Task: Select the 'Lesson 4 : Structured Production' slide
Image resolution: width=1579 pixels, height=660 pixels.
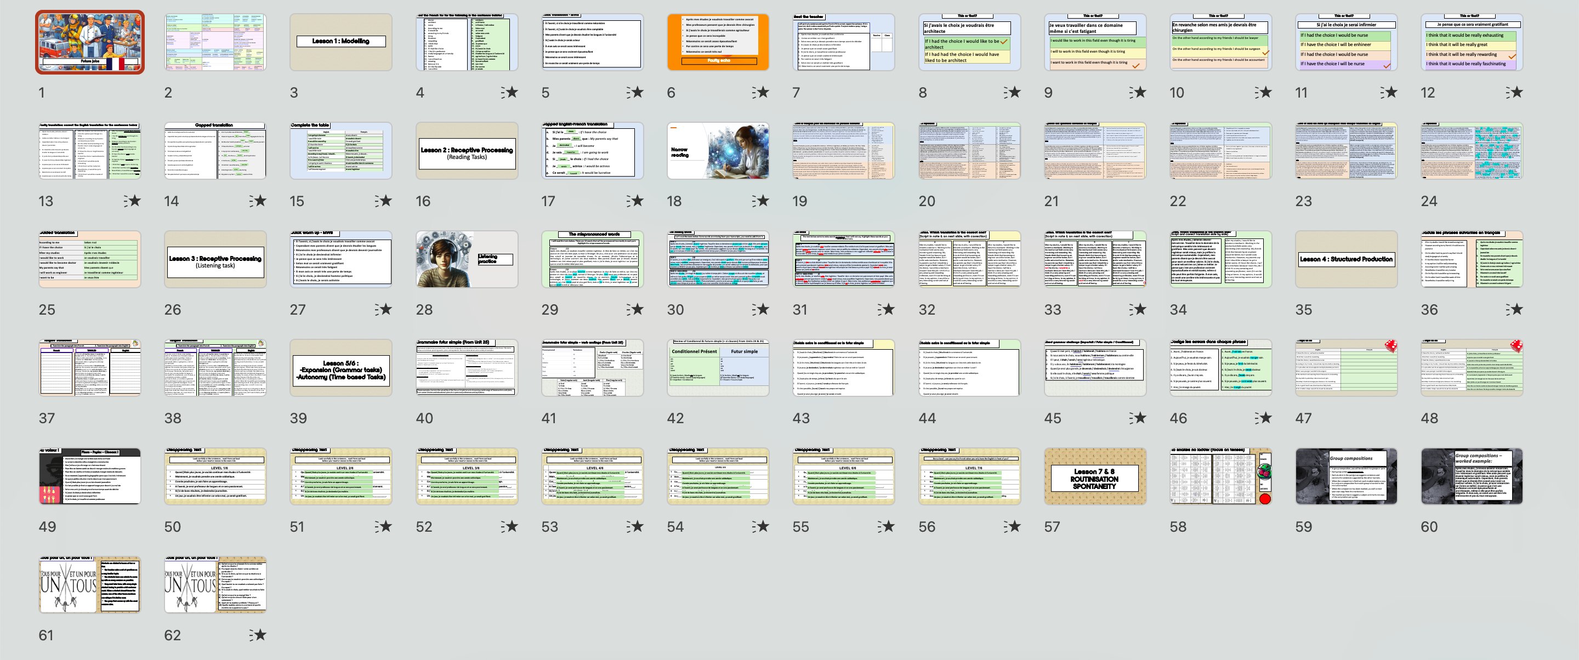Action: (1346, 259)
